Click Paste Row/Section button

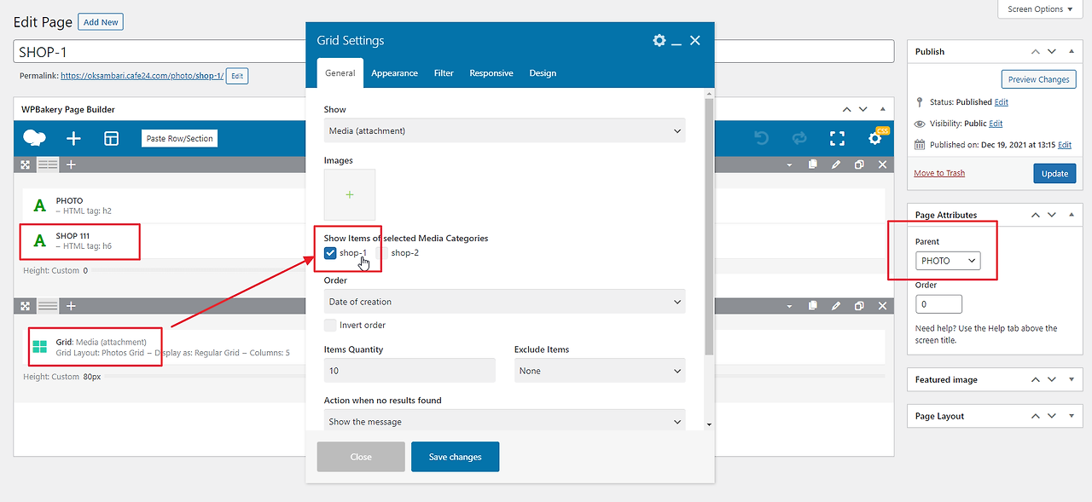179,138
